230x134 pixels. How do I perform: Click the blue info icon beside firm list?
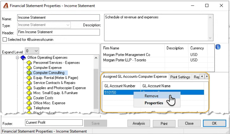218,47
